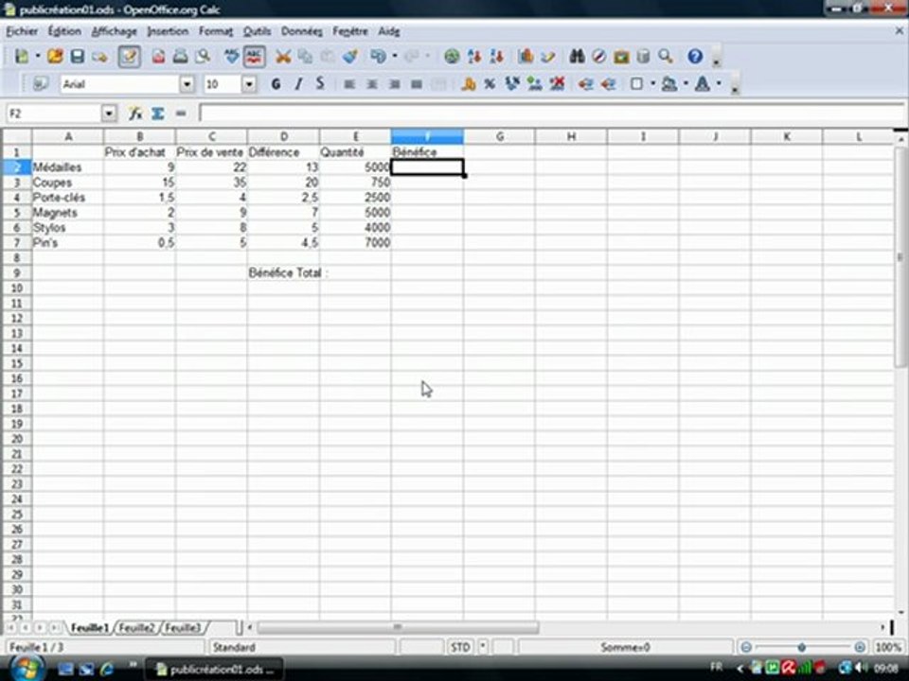Export directly as PDF icon
Viewport: 909px width, 681px height.
pyautogui.click(x=158, y=56)
